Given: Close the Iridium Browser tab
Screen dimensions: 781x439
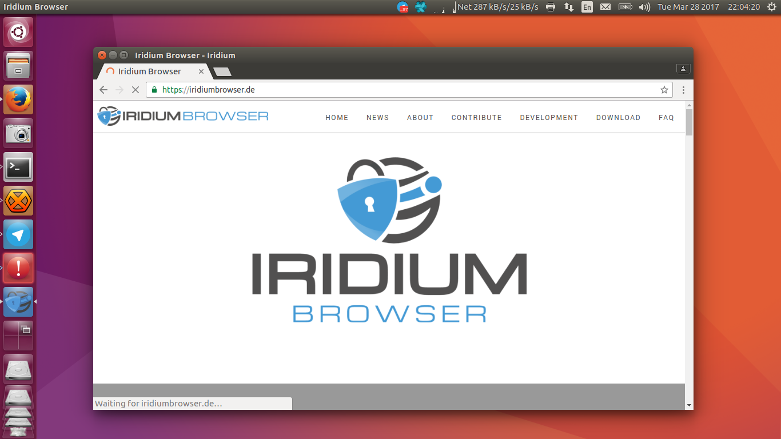Looking at the screenshot, I should 201,71.
